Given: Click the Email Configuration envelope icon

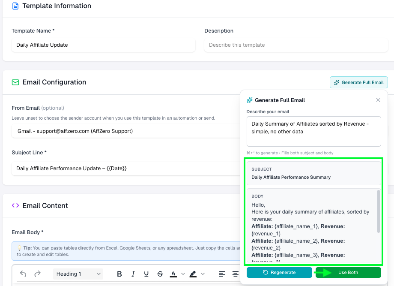Looking at the screenshot, I should coord(15,82).
